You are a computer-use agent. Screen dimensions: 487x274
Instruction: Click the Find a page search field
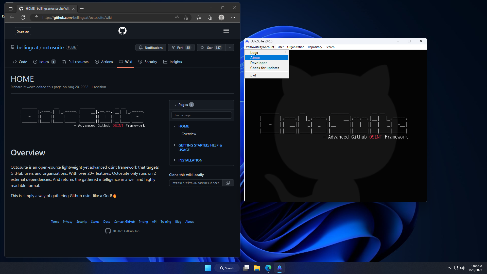tap(202, 115)
